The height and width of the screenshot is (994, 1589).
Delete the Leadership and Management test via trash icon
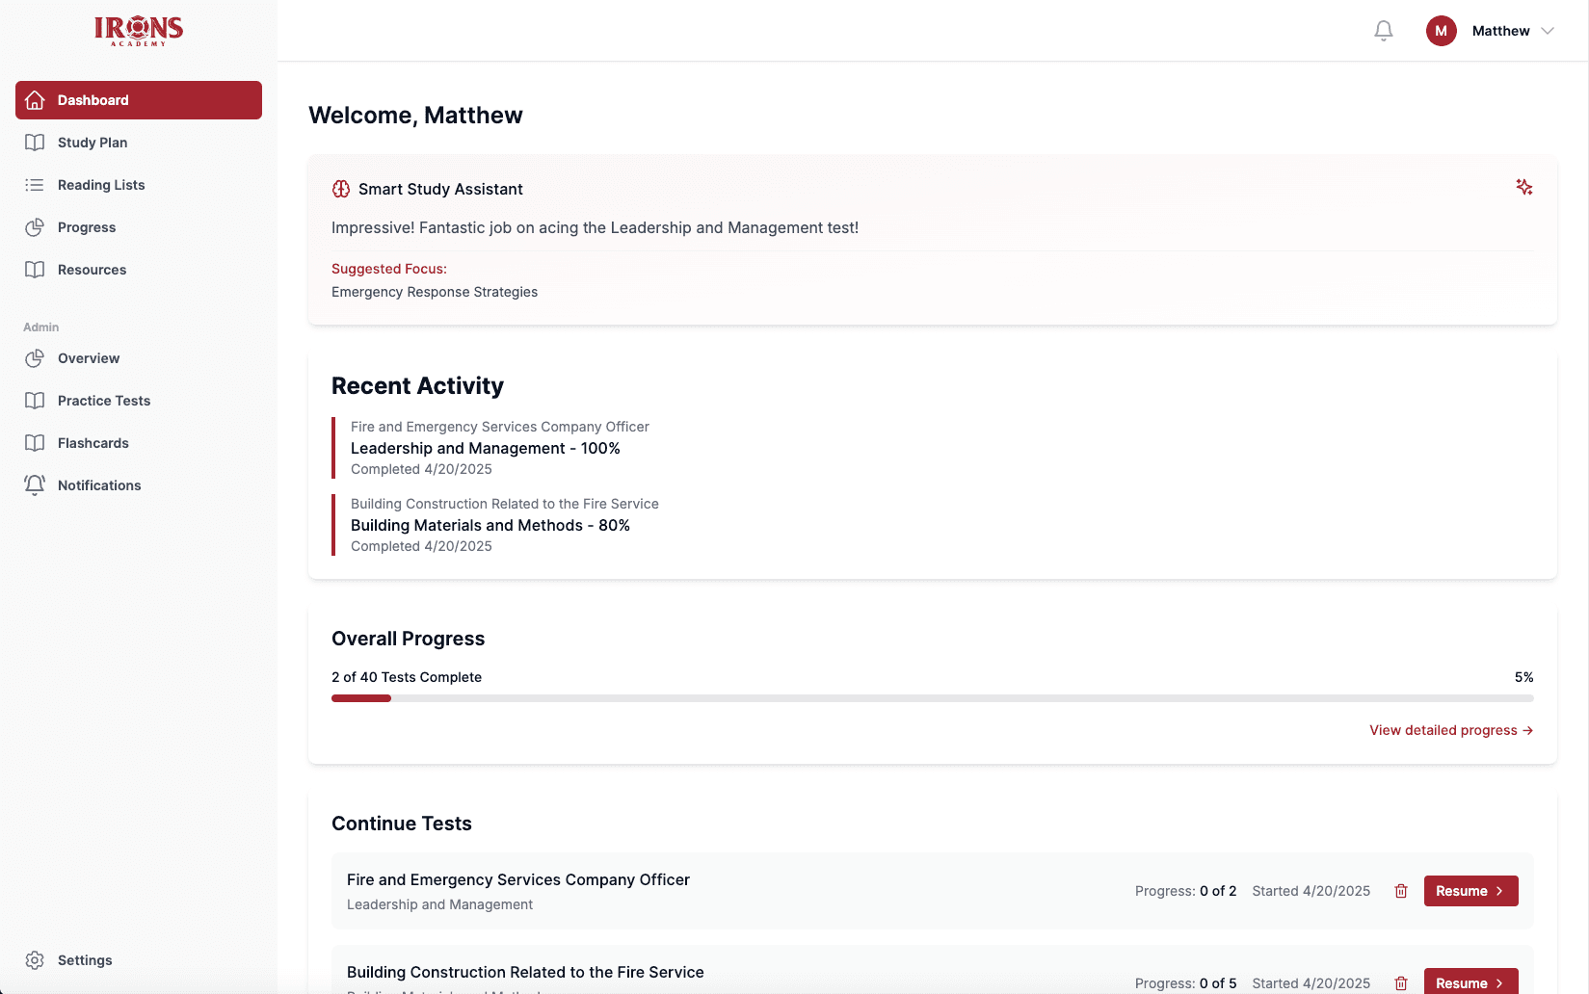pos(1400,891)
